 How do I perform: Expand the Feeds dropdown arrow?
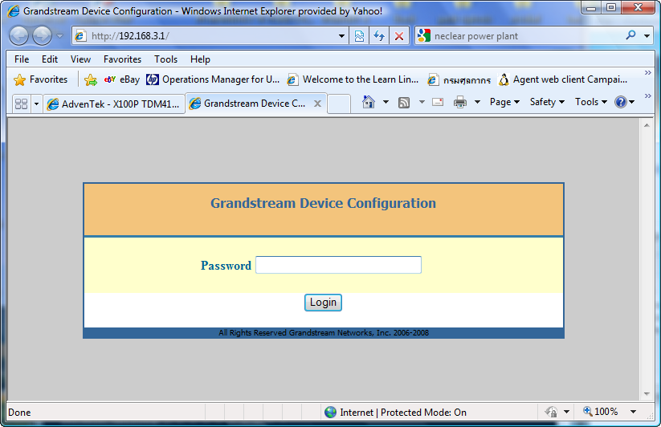click(x=422, y=102)
